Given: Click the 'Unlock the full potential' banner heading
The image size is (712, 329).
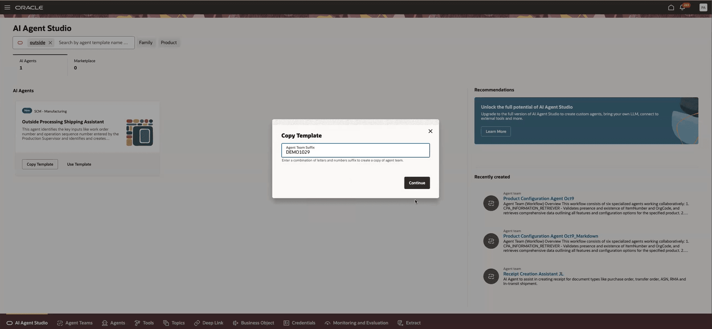Looking at the screenshot, I should point(527,107).
